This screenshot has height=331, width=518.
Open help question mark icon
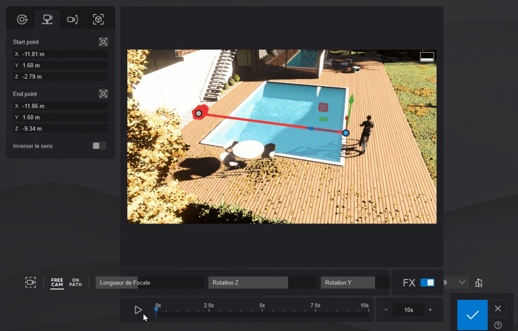pyautogui.click(x=498, y=325)
